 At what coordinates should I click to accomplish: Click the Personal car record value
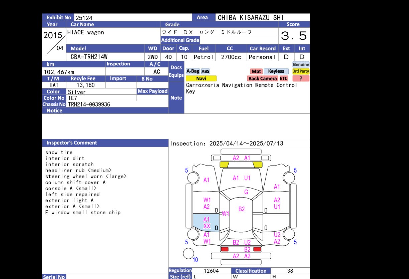pos(262,57)
